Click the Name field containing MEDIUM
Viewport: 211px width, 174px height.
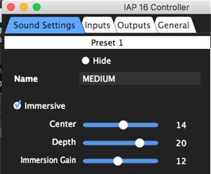[x=140, y=79]
